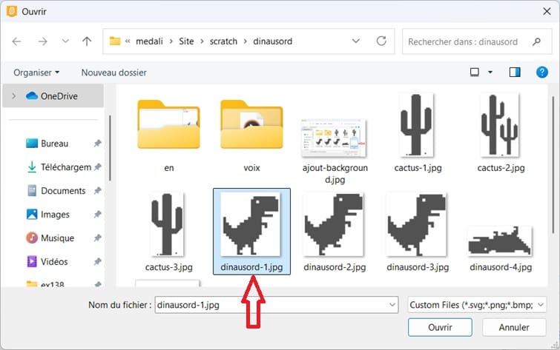The height and width of the screenshot is (350, 560).
Task: Open Musique in the sidebar
Action: point(50,238)
